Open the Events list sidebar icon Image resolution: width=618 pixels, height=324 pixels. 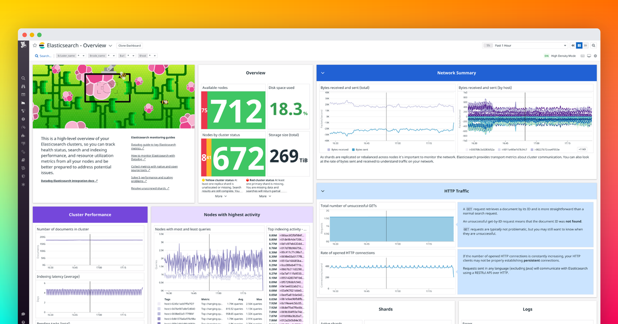[x=23, y=95]
